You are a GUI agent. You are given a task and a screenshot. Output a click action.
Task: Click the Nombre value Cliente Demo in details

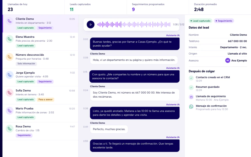pyautogui.click(x=238, y=35)
